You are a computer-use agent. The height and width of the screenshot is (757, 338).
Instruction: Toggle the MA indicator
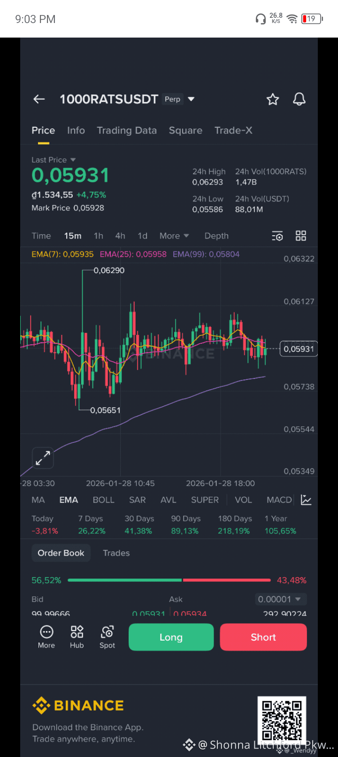38,500
